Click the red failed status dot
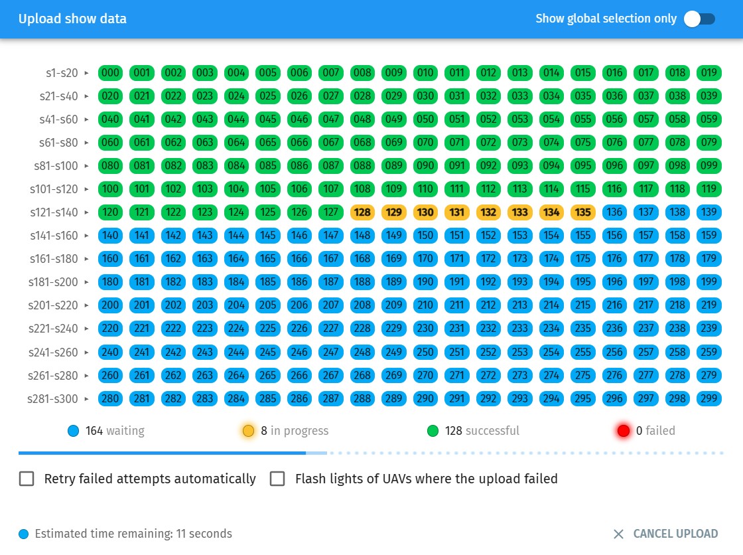This screenshot has height=555, width=743. pos(624,431)
